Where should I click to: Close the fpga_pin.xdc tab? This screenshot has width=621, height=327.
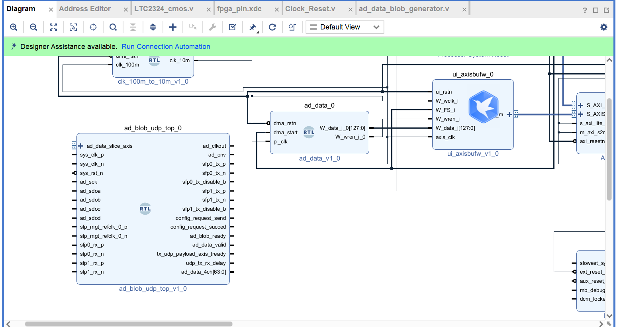click(277, 10)
